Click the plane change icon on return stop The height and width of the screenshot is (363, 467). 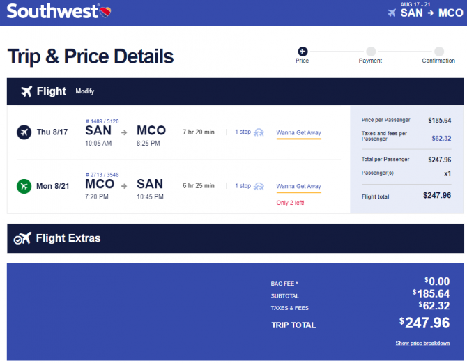tap(259, 186)
